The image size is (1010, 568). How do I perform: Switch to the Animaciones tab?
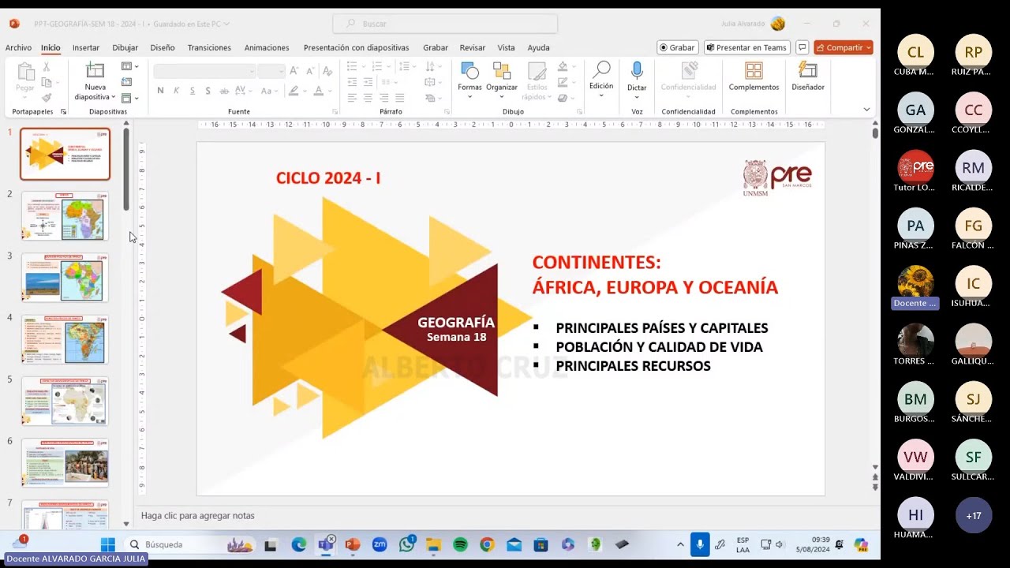(x=267, y=47)
